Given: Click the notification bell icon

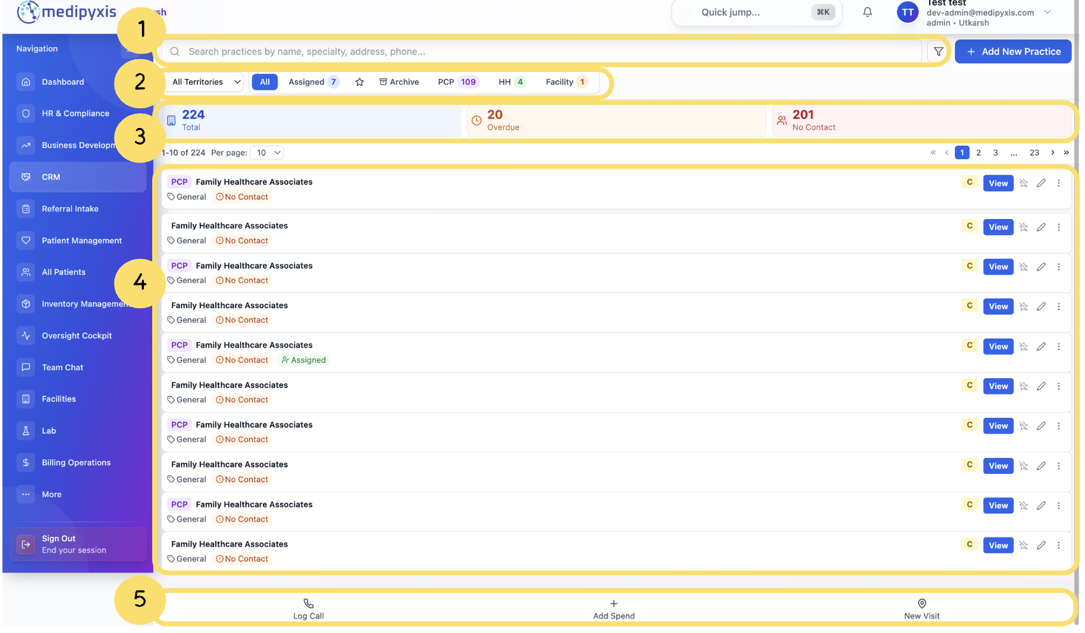Looking at the screenshot, I should coord(867,12).
